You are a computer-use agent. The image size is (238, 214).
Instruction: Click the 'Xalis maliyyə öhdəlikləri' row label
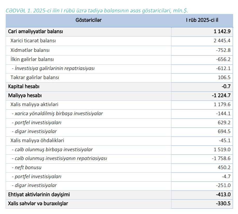(x=37, y=141)
